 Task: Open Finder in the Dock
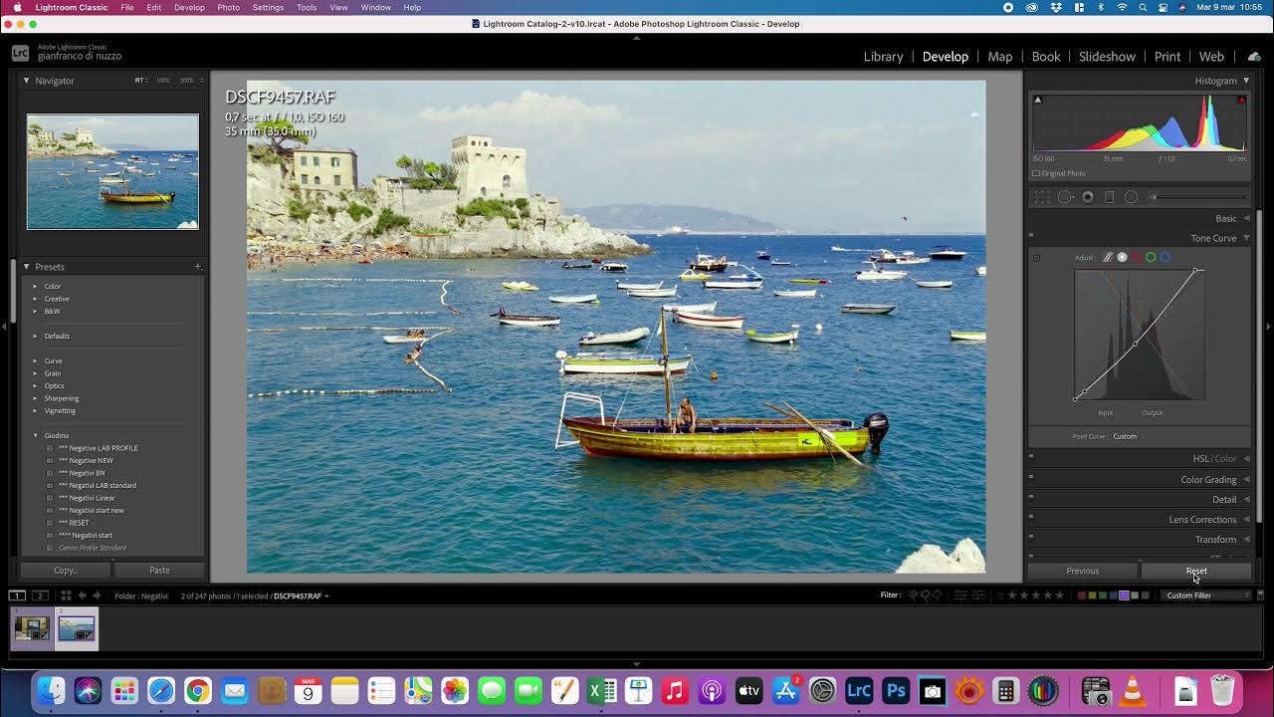coord(51,690)
